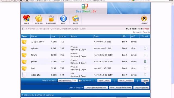Click the Файловый менеджер breadcrumb link
Image resolution: width=174 pixels, height=98 pixels.
pyautogui.click(x=38, y=29)
